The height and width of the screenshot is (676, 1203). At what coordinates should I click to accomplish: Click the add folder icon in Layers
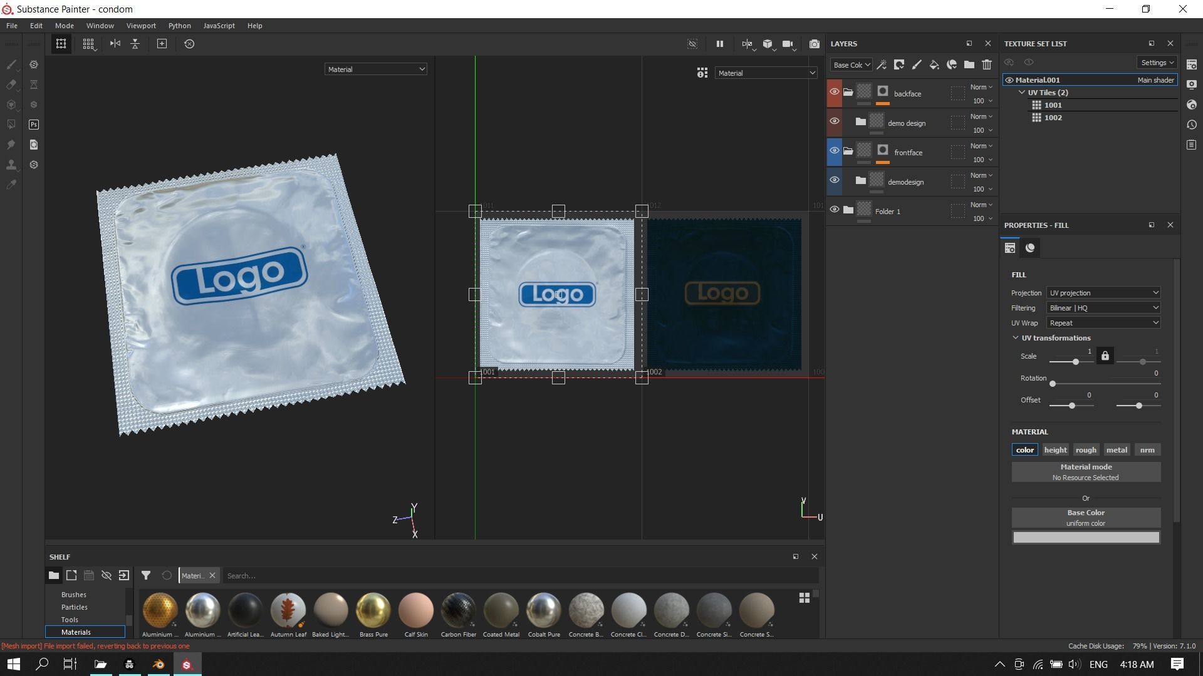969,64
